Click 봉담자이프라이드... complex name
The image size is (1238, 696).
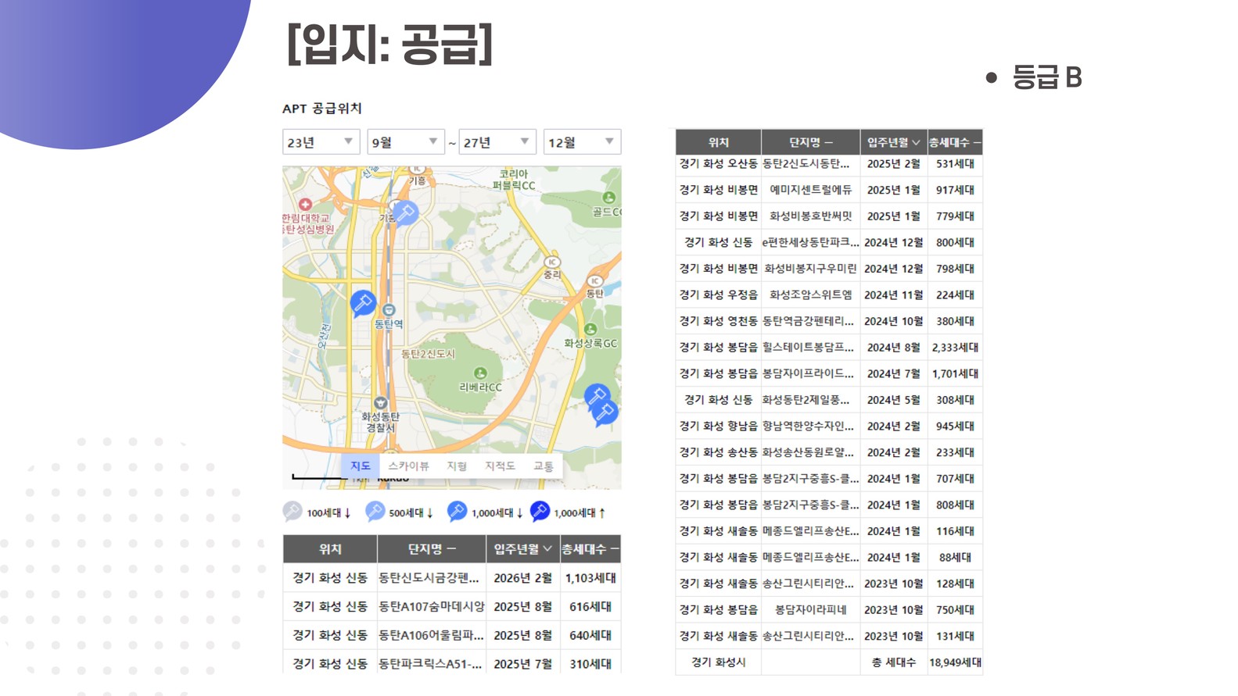tap(809, 373)
